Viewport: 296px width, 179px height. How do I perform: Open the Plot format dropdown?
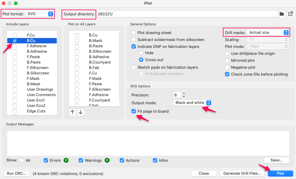tap(40, 14)
